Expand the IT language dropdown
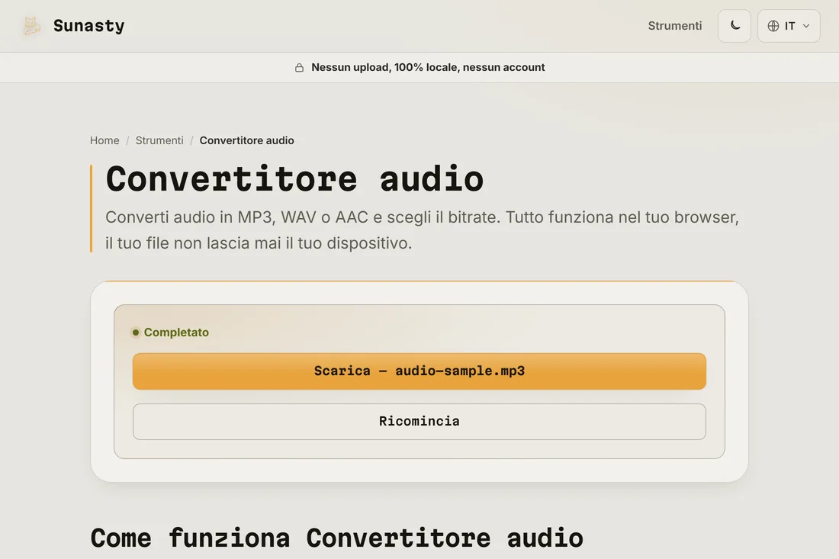 click(x=789, y=26)
